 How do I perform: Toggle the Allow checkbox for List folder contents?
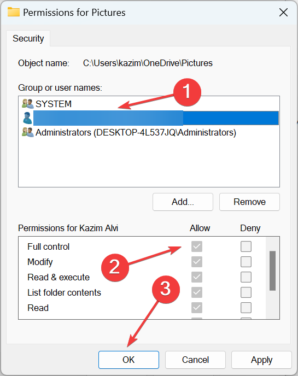click(197, 292)
